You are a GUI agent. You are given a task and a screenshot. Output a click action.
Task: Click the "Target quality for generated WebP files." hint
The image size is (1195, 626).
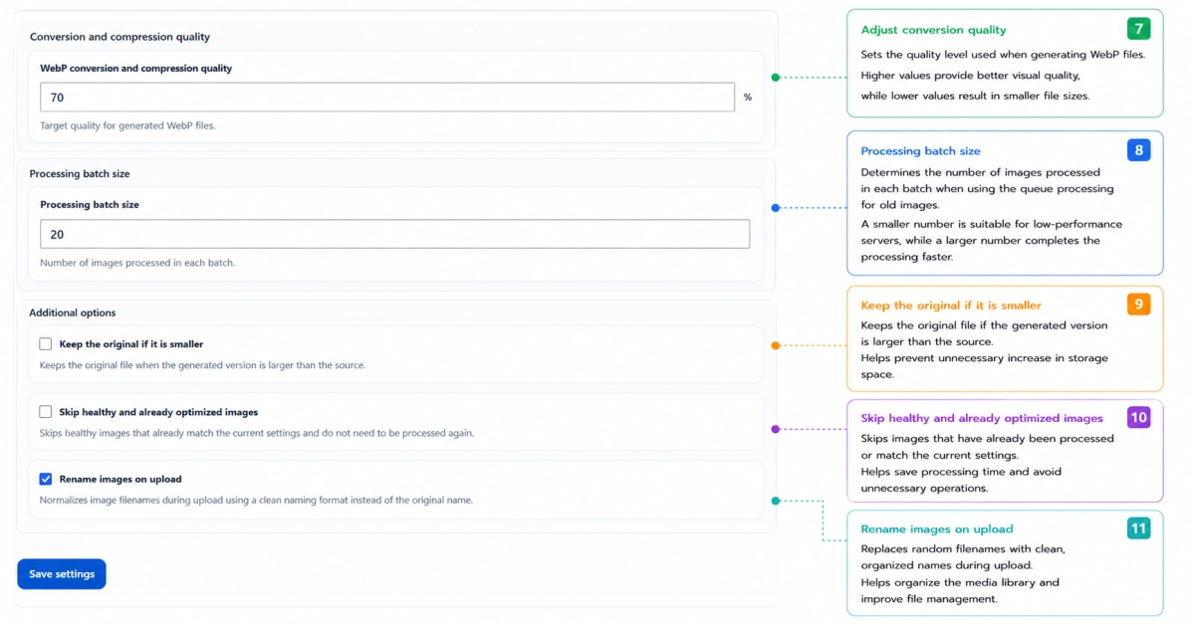click(127, 126)
